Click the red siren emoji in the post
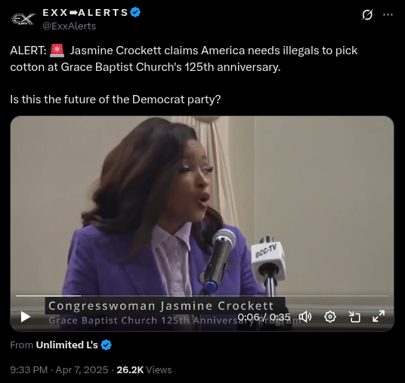 [57, 51]
